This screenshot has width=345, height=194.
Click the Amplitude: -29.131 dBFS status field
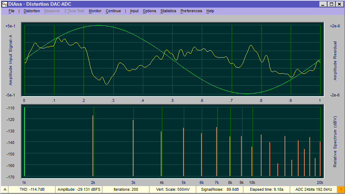point(79,189)
